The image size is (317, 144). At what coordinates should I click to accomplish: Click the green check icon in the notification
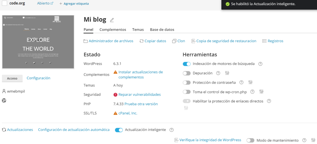[228, 4]
